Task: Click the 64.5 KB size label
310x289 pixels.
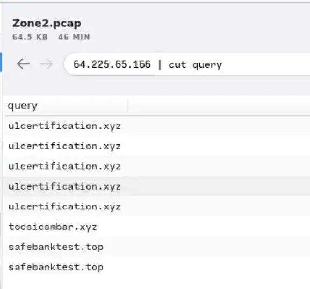Action: (30, 37)
